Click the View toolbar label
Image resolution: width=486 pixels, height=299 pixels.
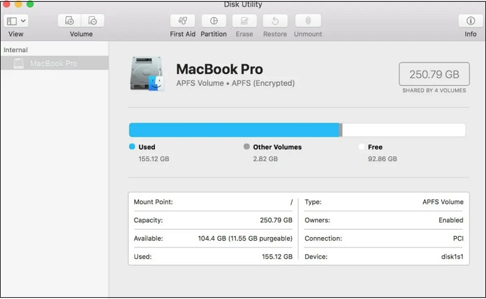(x=16, y=34)
